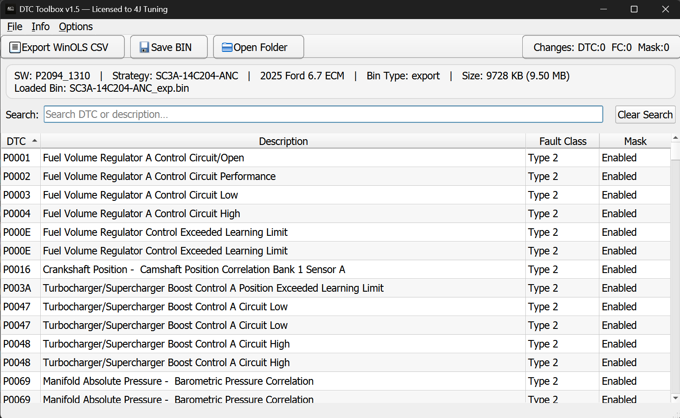Sort by the Mask column header

[635, 141]
